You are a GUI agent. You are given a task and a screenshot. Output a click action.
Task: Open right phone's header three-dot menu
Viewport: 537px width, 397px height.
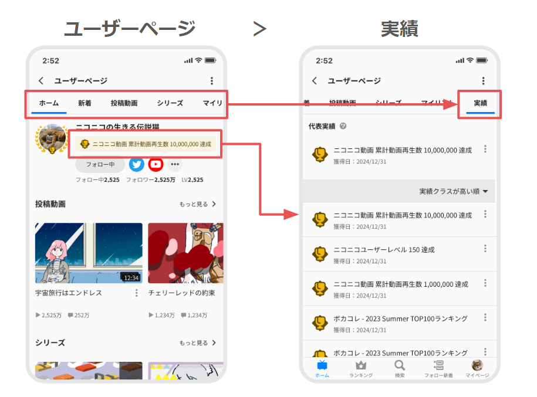[483, 81]
